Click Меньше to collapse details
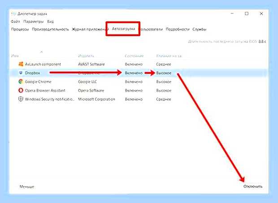 [x=27, y=186]
